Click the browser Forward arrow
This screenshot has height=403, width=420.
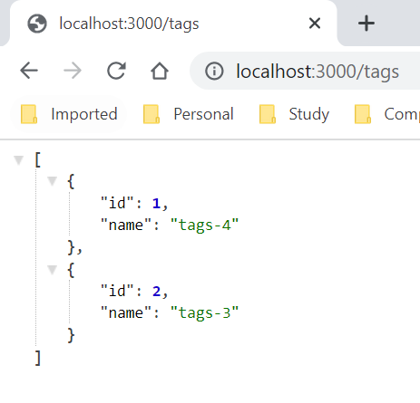click(73, 71)
